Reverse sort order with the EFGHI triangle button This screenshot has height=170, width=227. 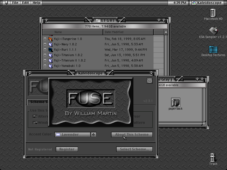coord(166,32)
